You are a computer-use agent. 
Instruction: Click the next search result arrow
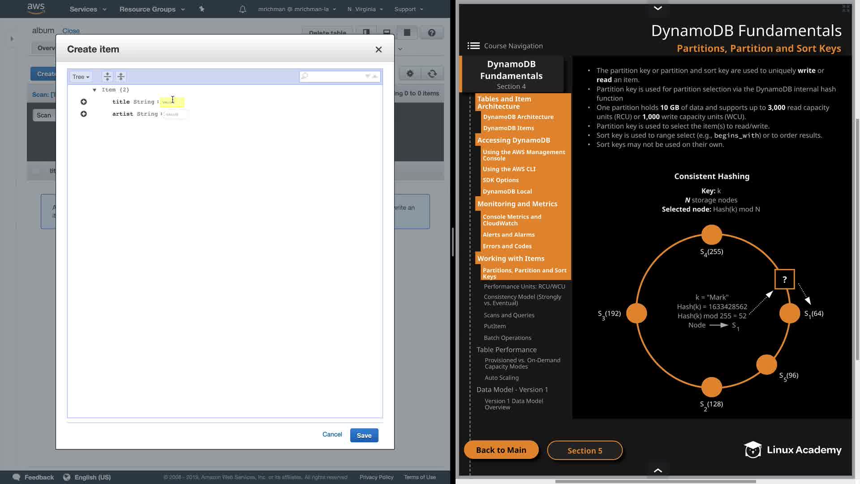click(368, 77)
